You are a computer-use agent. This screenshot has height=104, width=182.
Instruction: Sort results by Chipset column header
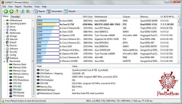click(130, 17)
